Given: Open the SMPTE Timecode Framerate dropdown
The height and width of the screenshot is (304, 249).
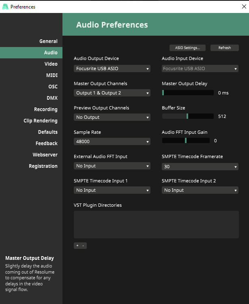Looking at the screenshot, I should (x=200, y=166).
